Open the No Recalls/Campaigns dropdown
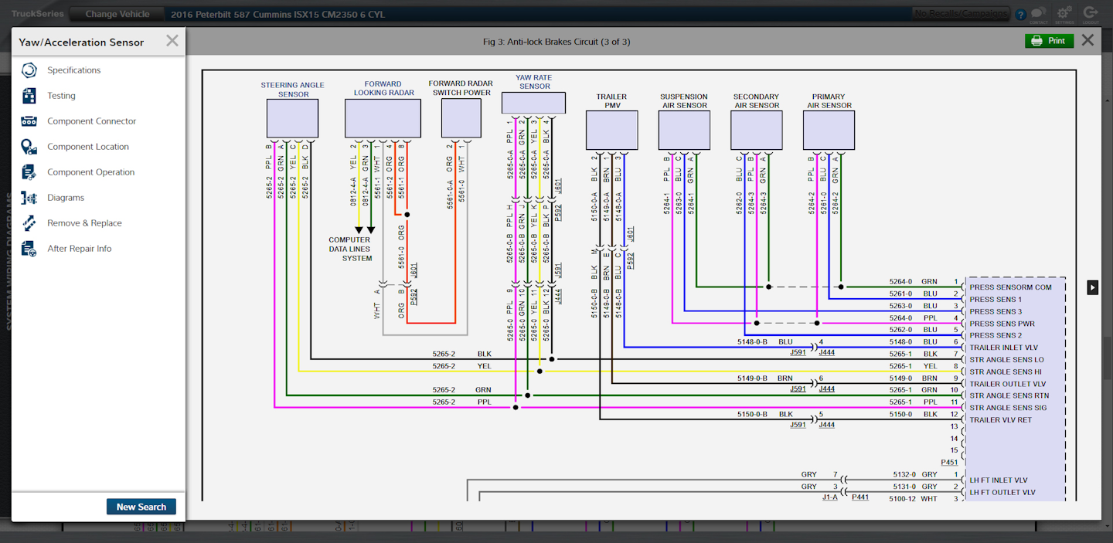The width and height of the screenshot is (1113, 543). click(961, 13)
